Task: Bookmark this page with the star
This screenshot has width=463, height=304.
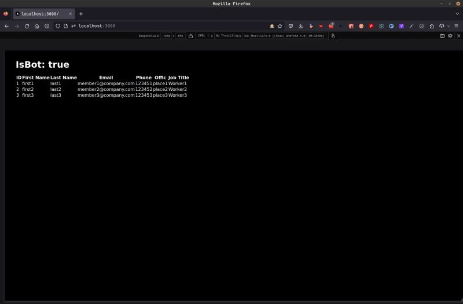Action: coord(280,26)
